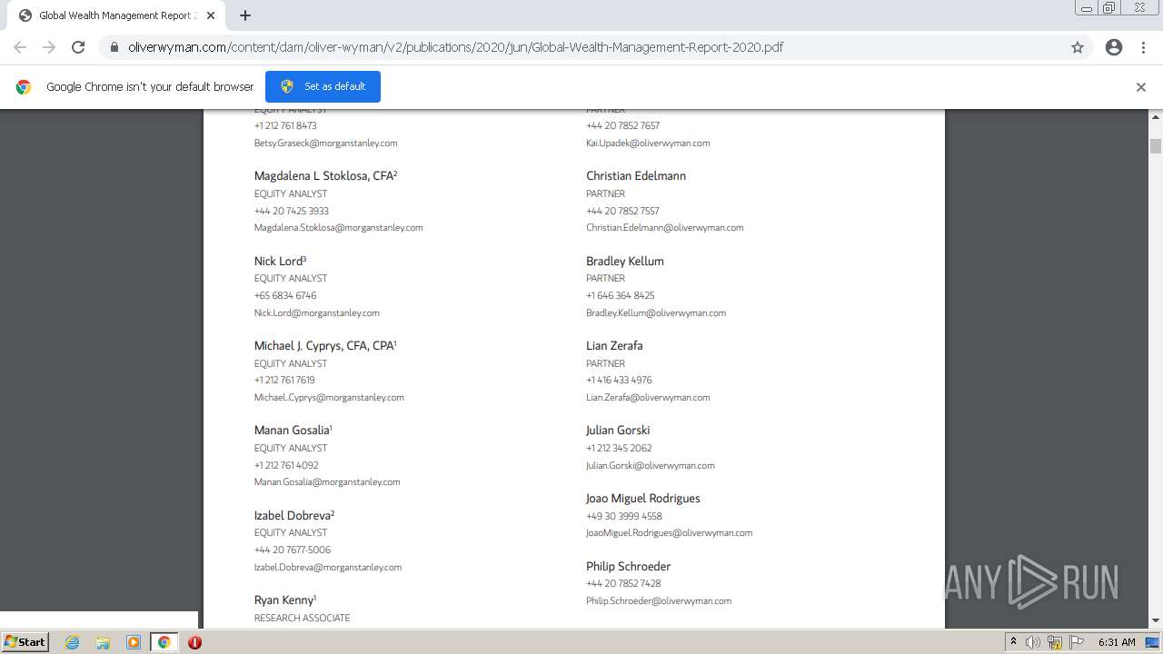Show hidden tray icons arrow

click(x=1014, y=641)
